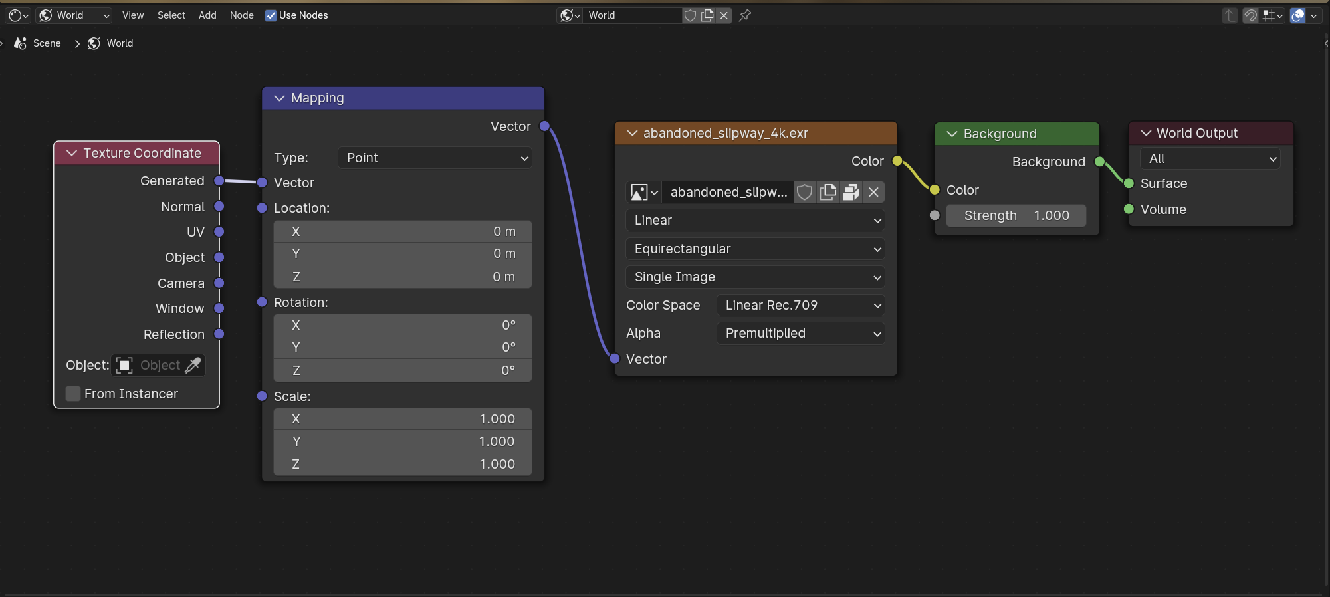Viewport: 1330px width, 597px height.
Task: Click the Scale Y value field
Action: pyautogui.click(x=403, y=441)
